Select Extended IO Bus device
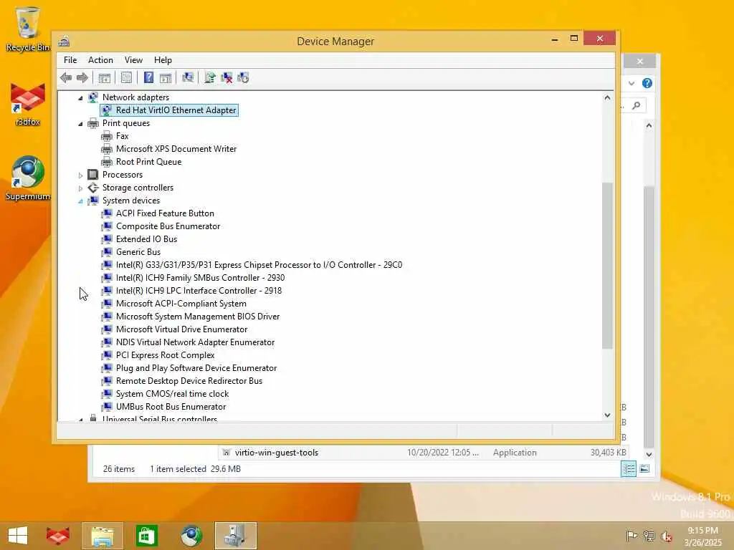The width and height of the screenshot is (734, 550). click(146, 239)
